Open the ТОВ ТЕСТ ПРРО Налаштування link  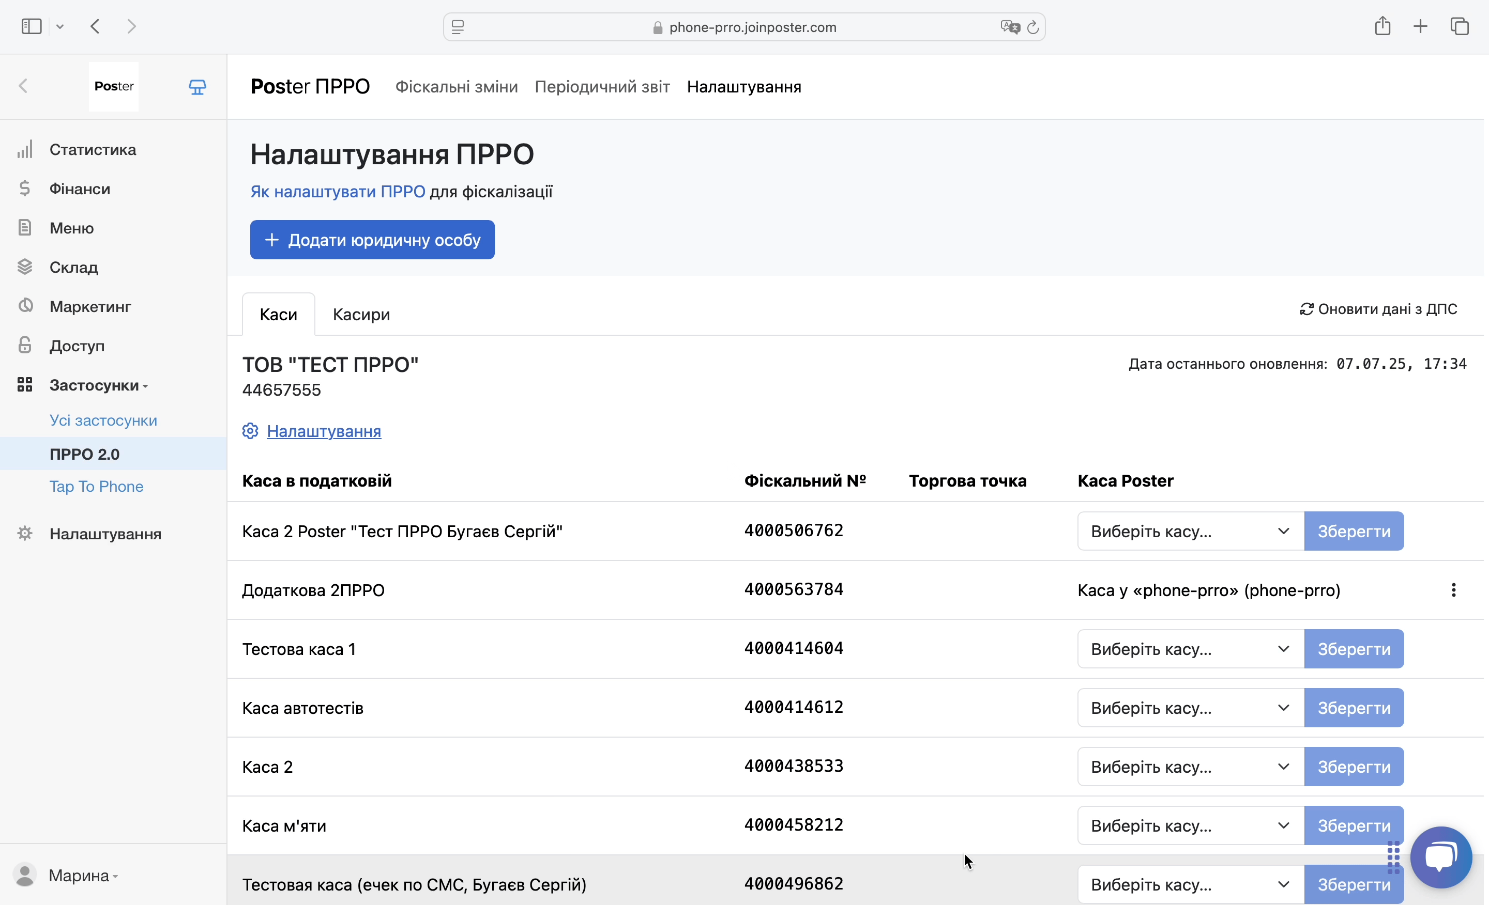(x=324, y=431)
